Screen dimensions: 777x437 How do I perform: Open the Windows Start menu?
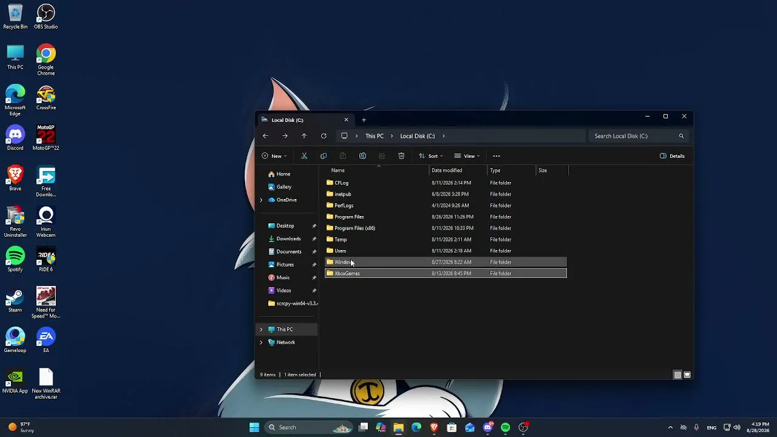click(x=254, y=427)
